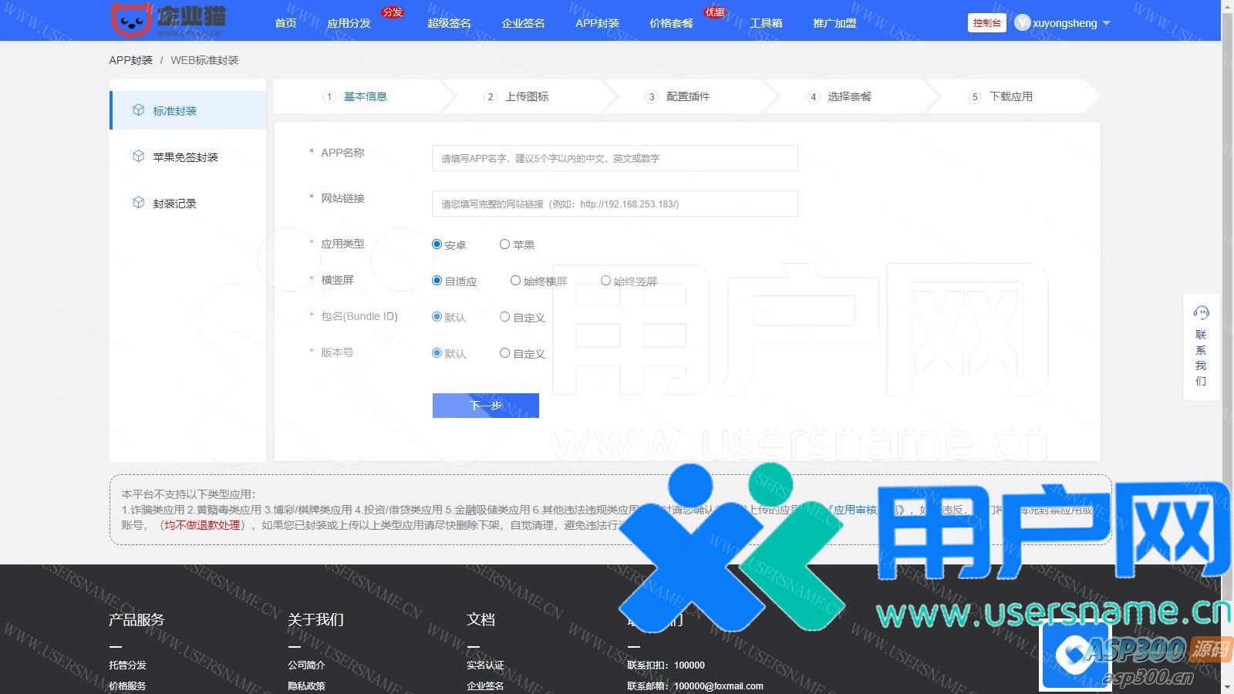Select the 苹果 application type
The image size is (1234, 694).
(x=504, y=244)
